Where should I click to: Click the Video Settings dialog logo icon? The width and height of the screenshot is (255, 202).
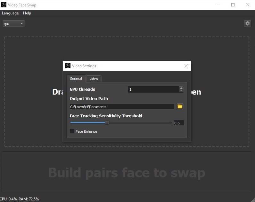(x=68, y=66)
